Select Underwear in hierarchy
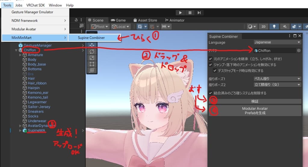Screen dimensions: 308x167 [x=37, y=121]
